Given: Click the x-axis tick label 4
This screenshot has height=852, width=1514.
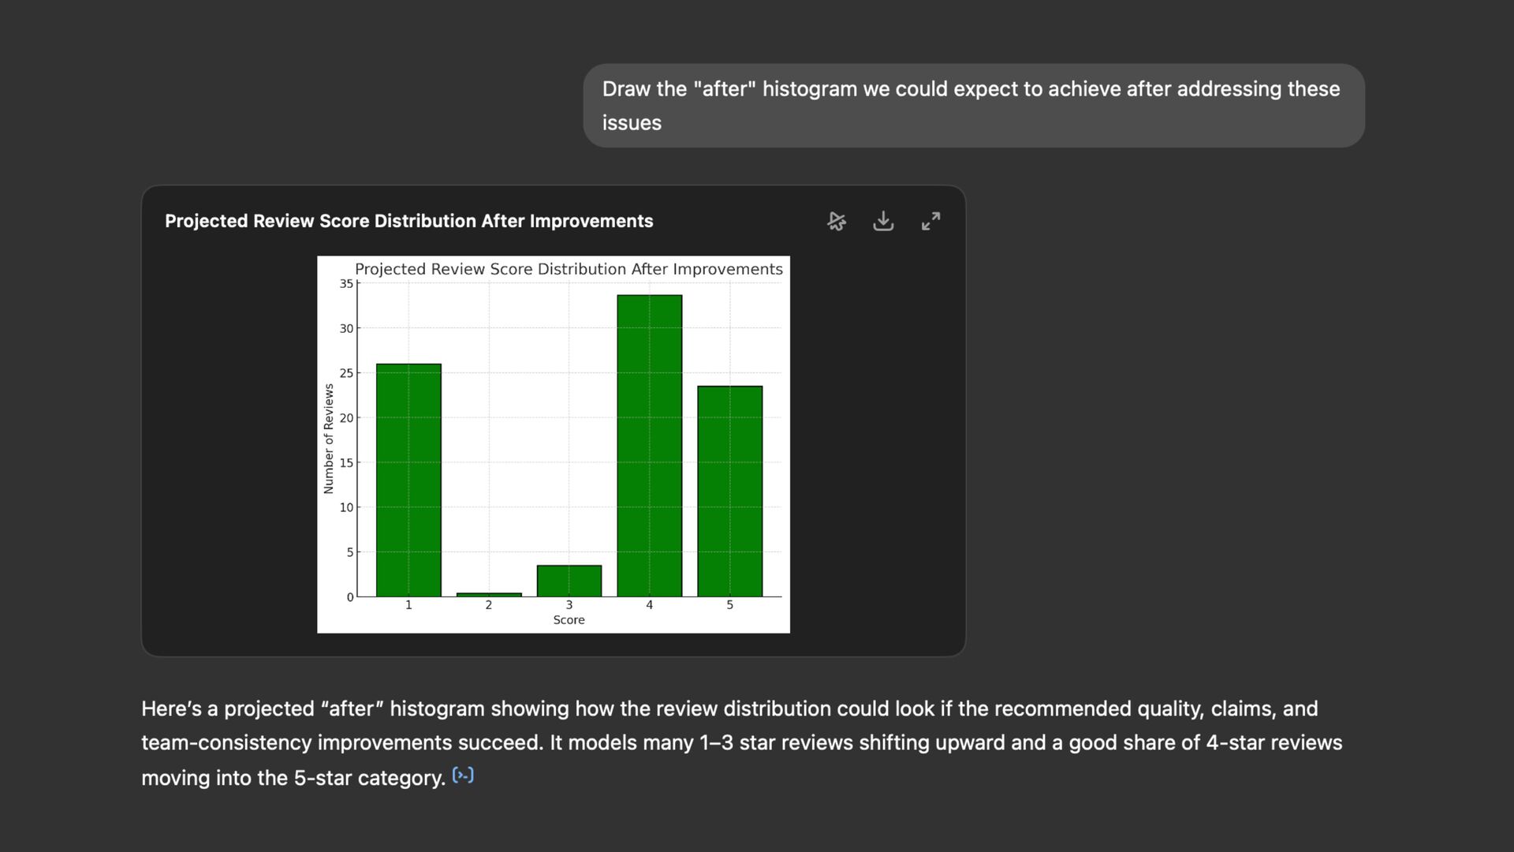Looking at the screenshot, I should click(x=650, y=605).
